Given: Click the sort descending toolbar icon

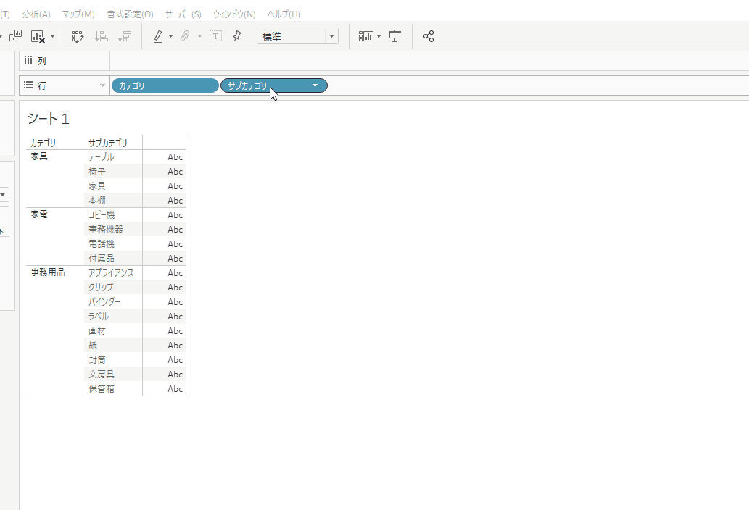Looking at the screenshot, I should [x=125, y=36].
